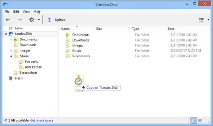This screenshot has height=126, width=213.
Task: Click the Yandex.Disk logo in title bar
Action: (x=5, y=4)
